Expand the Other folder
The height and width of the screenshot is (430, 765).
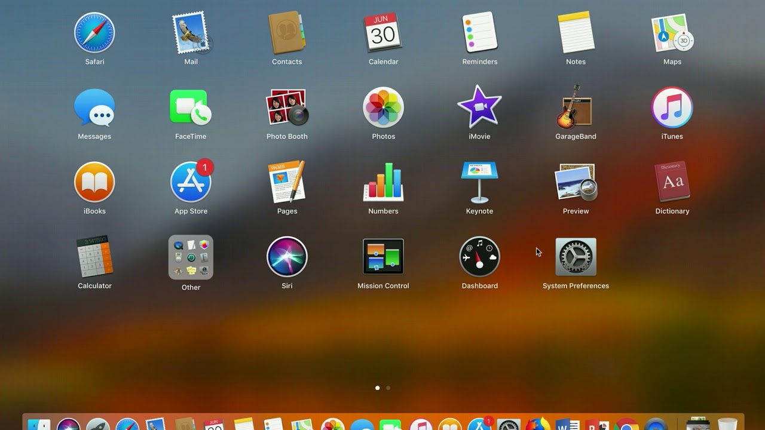(191, 257)
